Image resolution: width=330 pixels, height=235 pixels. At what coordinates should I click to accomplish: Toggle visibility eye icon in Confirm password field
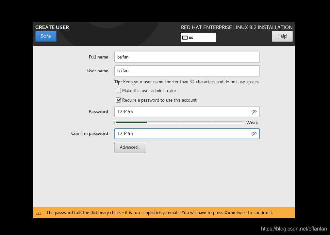[x=254, y=133]
